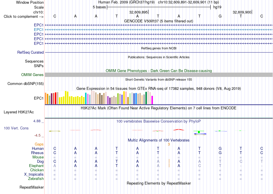Click 'Publications: Sequences in Scientific Articles' title

pyautogui.click(x=159, y=57)
